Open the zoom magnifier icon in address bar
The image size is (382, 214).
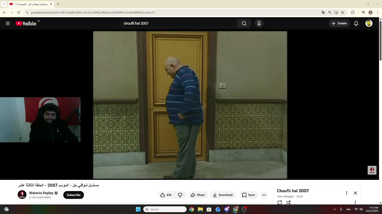[330, 12]
